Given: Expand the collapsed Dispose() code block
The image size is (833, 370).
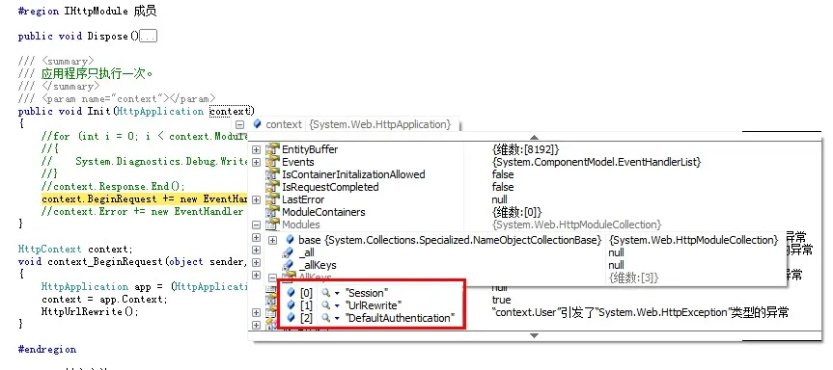Looking at the screenshot, I should pos(149,37).
